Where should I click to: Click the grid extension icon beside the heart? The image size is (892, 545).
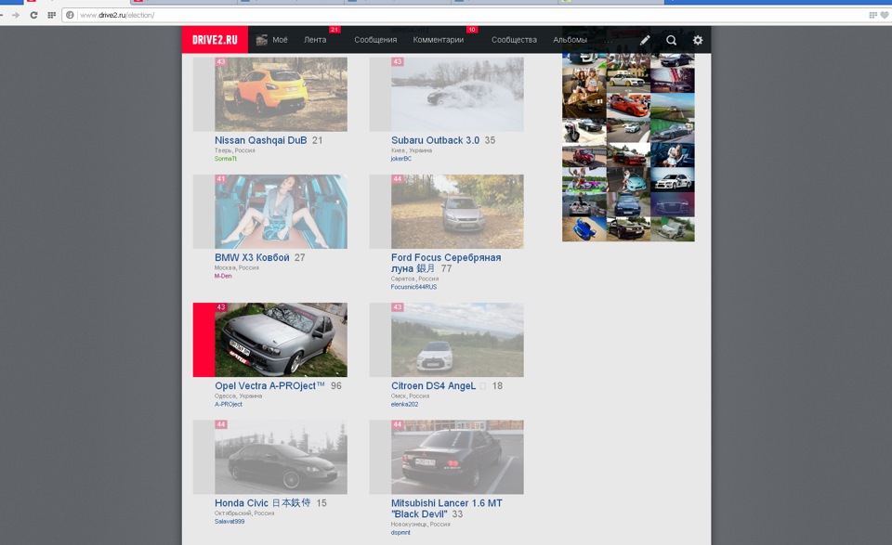pos(872,15)
